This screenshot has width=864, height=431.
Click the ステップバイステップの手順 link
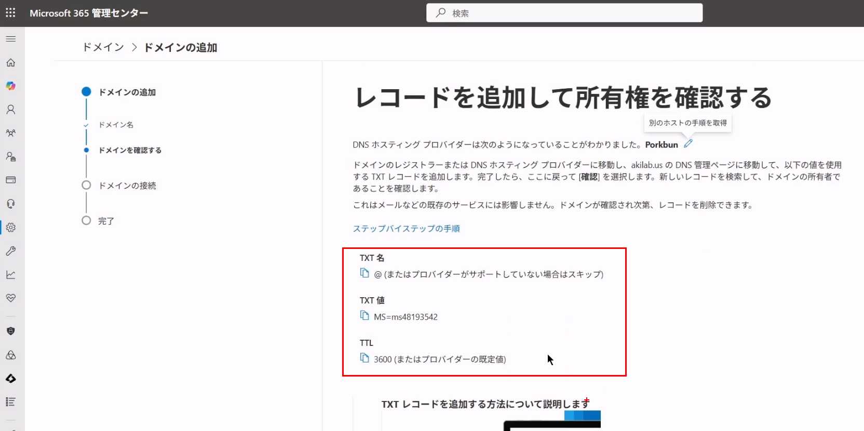click(x=406, y=229)
